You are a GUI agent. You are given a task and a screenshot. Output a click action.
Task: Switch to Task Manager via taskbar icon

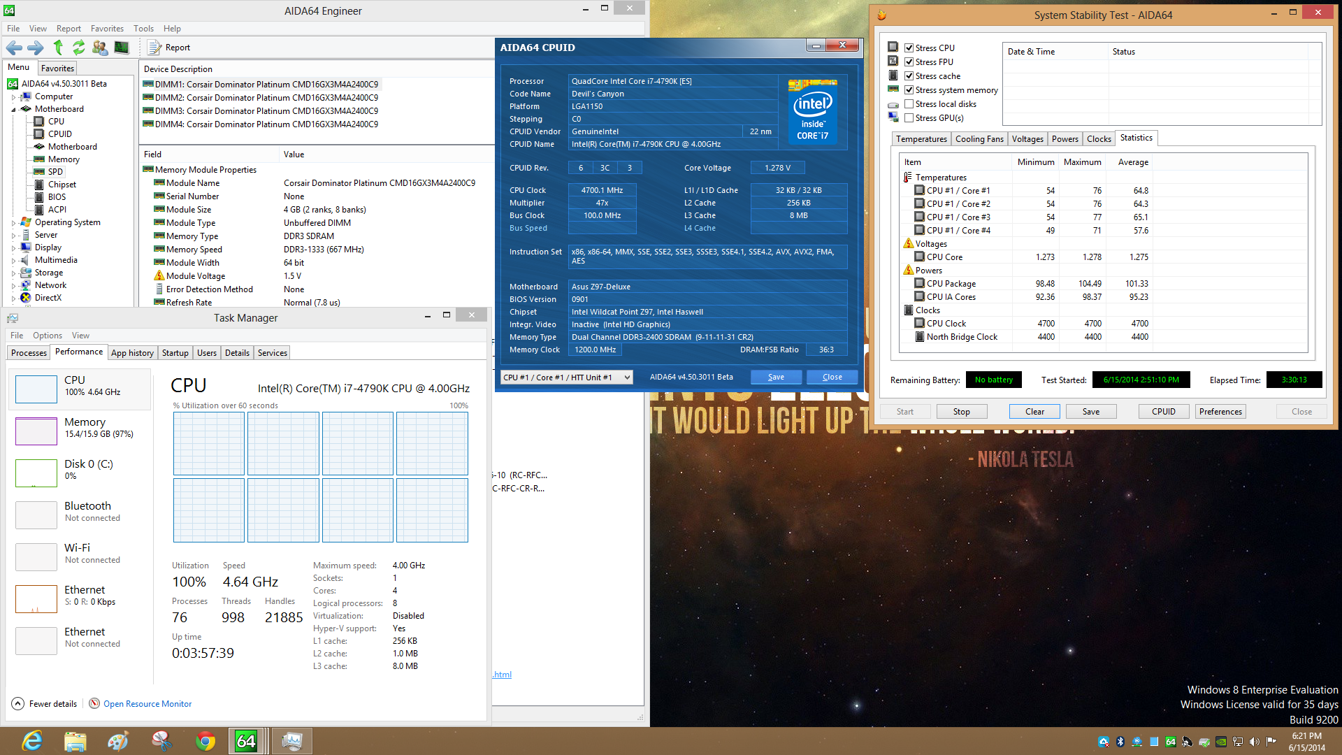coord(291,741)
